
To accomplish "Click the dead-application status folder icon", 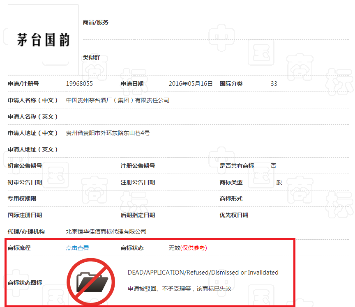I will (x=91, y=282).
